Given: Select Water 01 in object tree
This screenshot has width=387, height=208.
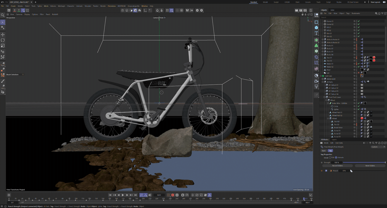Looking at the screenshot, I should point(330,64).
